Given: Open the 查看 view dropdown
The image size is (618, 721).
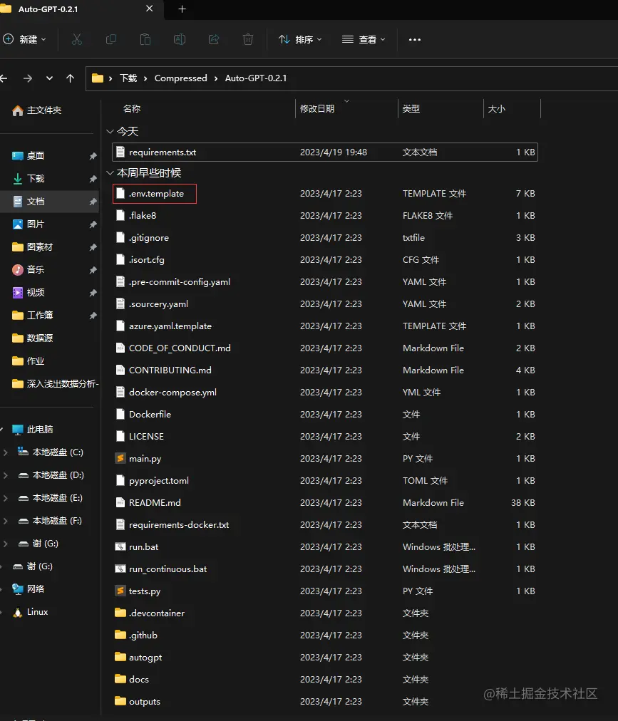Looking at the screenshot, I should (364, 40).
